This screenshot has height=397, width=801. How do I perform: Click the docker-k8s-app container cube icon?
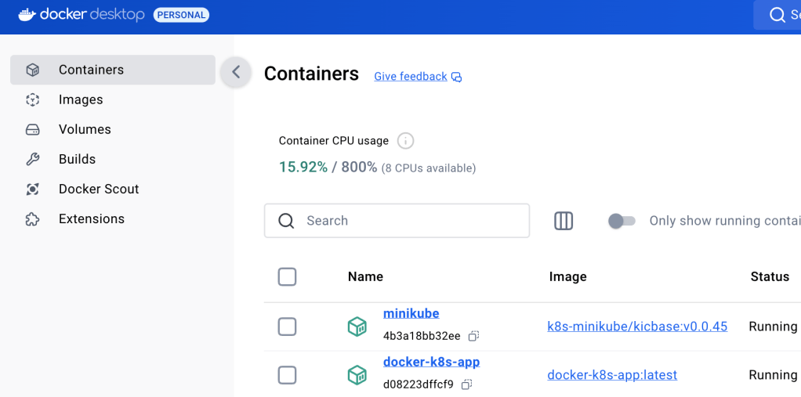click(x=357, y=375)
